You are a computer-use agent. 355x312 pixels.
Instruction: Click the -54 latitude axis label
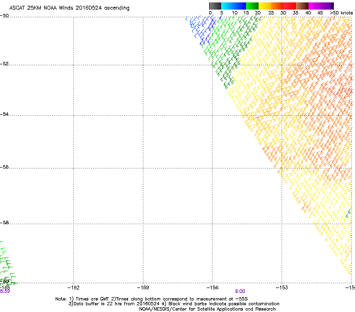click(x=4, y=114)
